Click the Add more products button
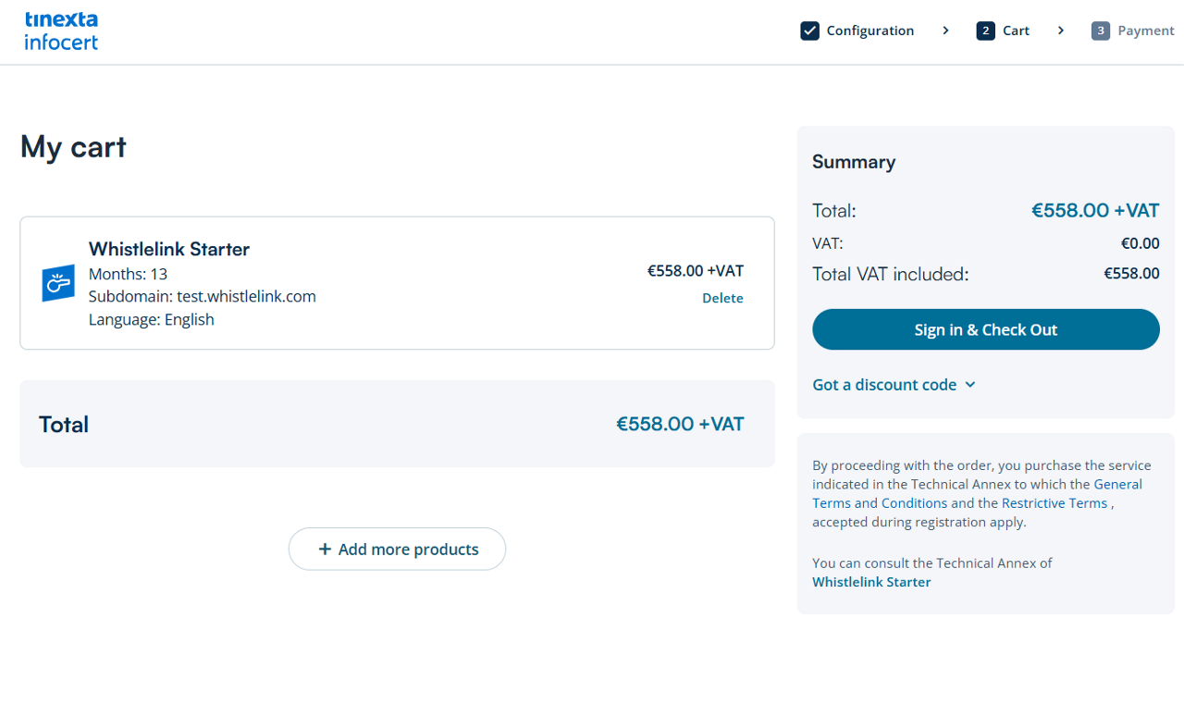This screenshot has width=1184, height=705. click(x=397, y=550)
